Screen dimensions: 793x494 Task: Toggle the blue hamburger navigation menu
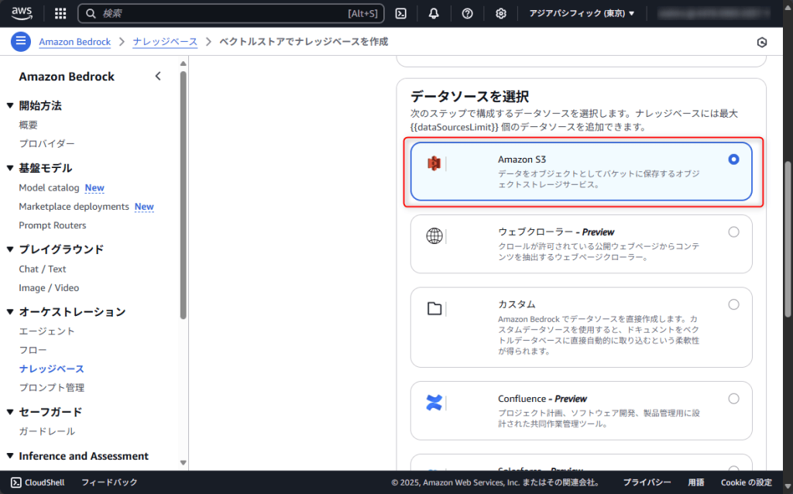[x=21, y=42]
